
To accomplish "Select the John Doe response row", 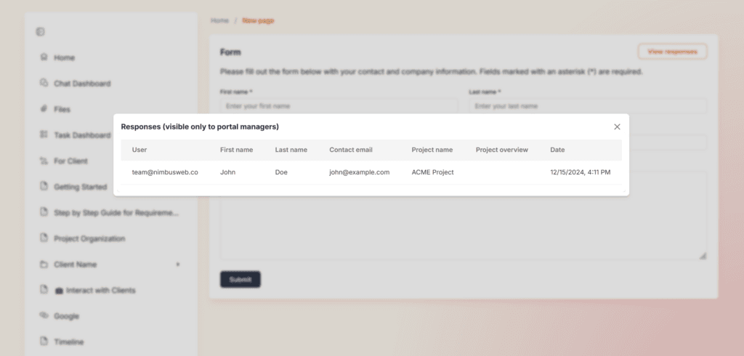I will pyautogui.click(x=371, y=172).
